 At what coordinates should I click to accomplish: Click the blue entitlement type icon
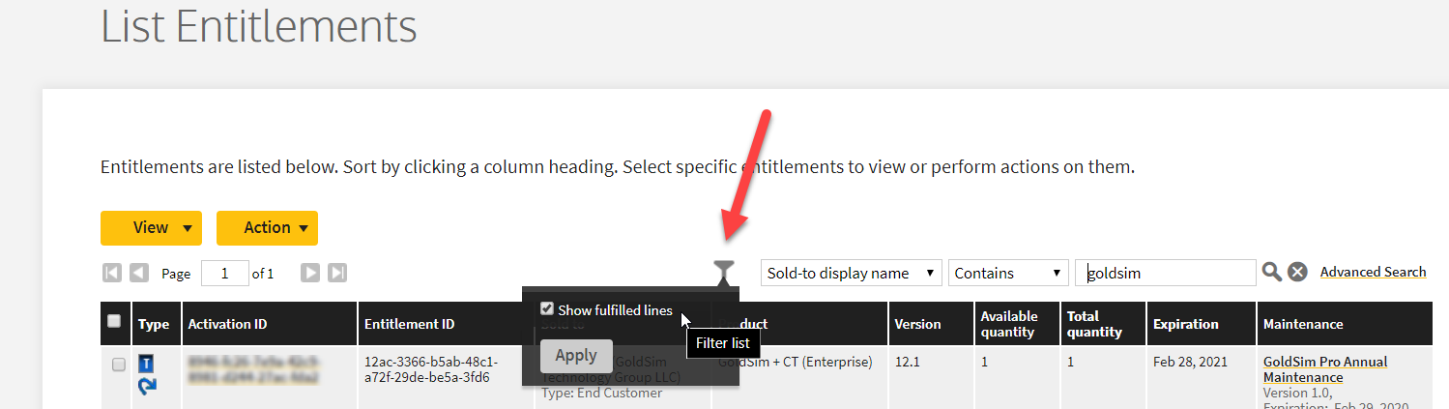[x=146, y=364]
